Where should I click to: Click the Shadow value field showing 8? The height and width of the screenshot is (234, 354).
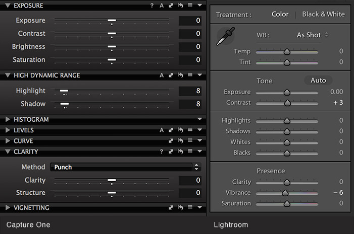click(190, 104)
